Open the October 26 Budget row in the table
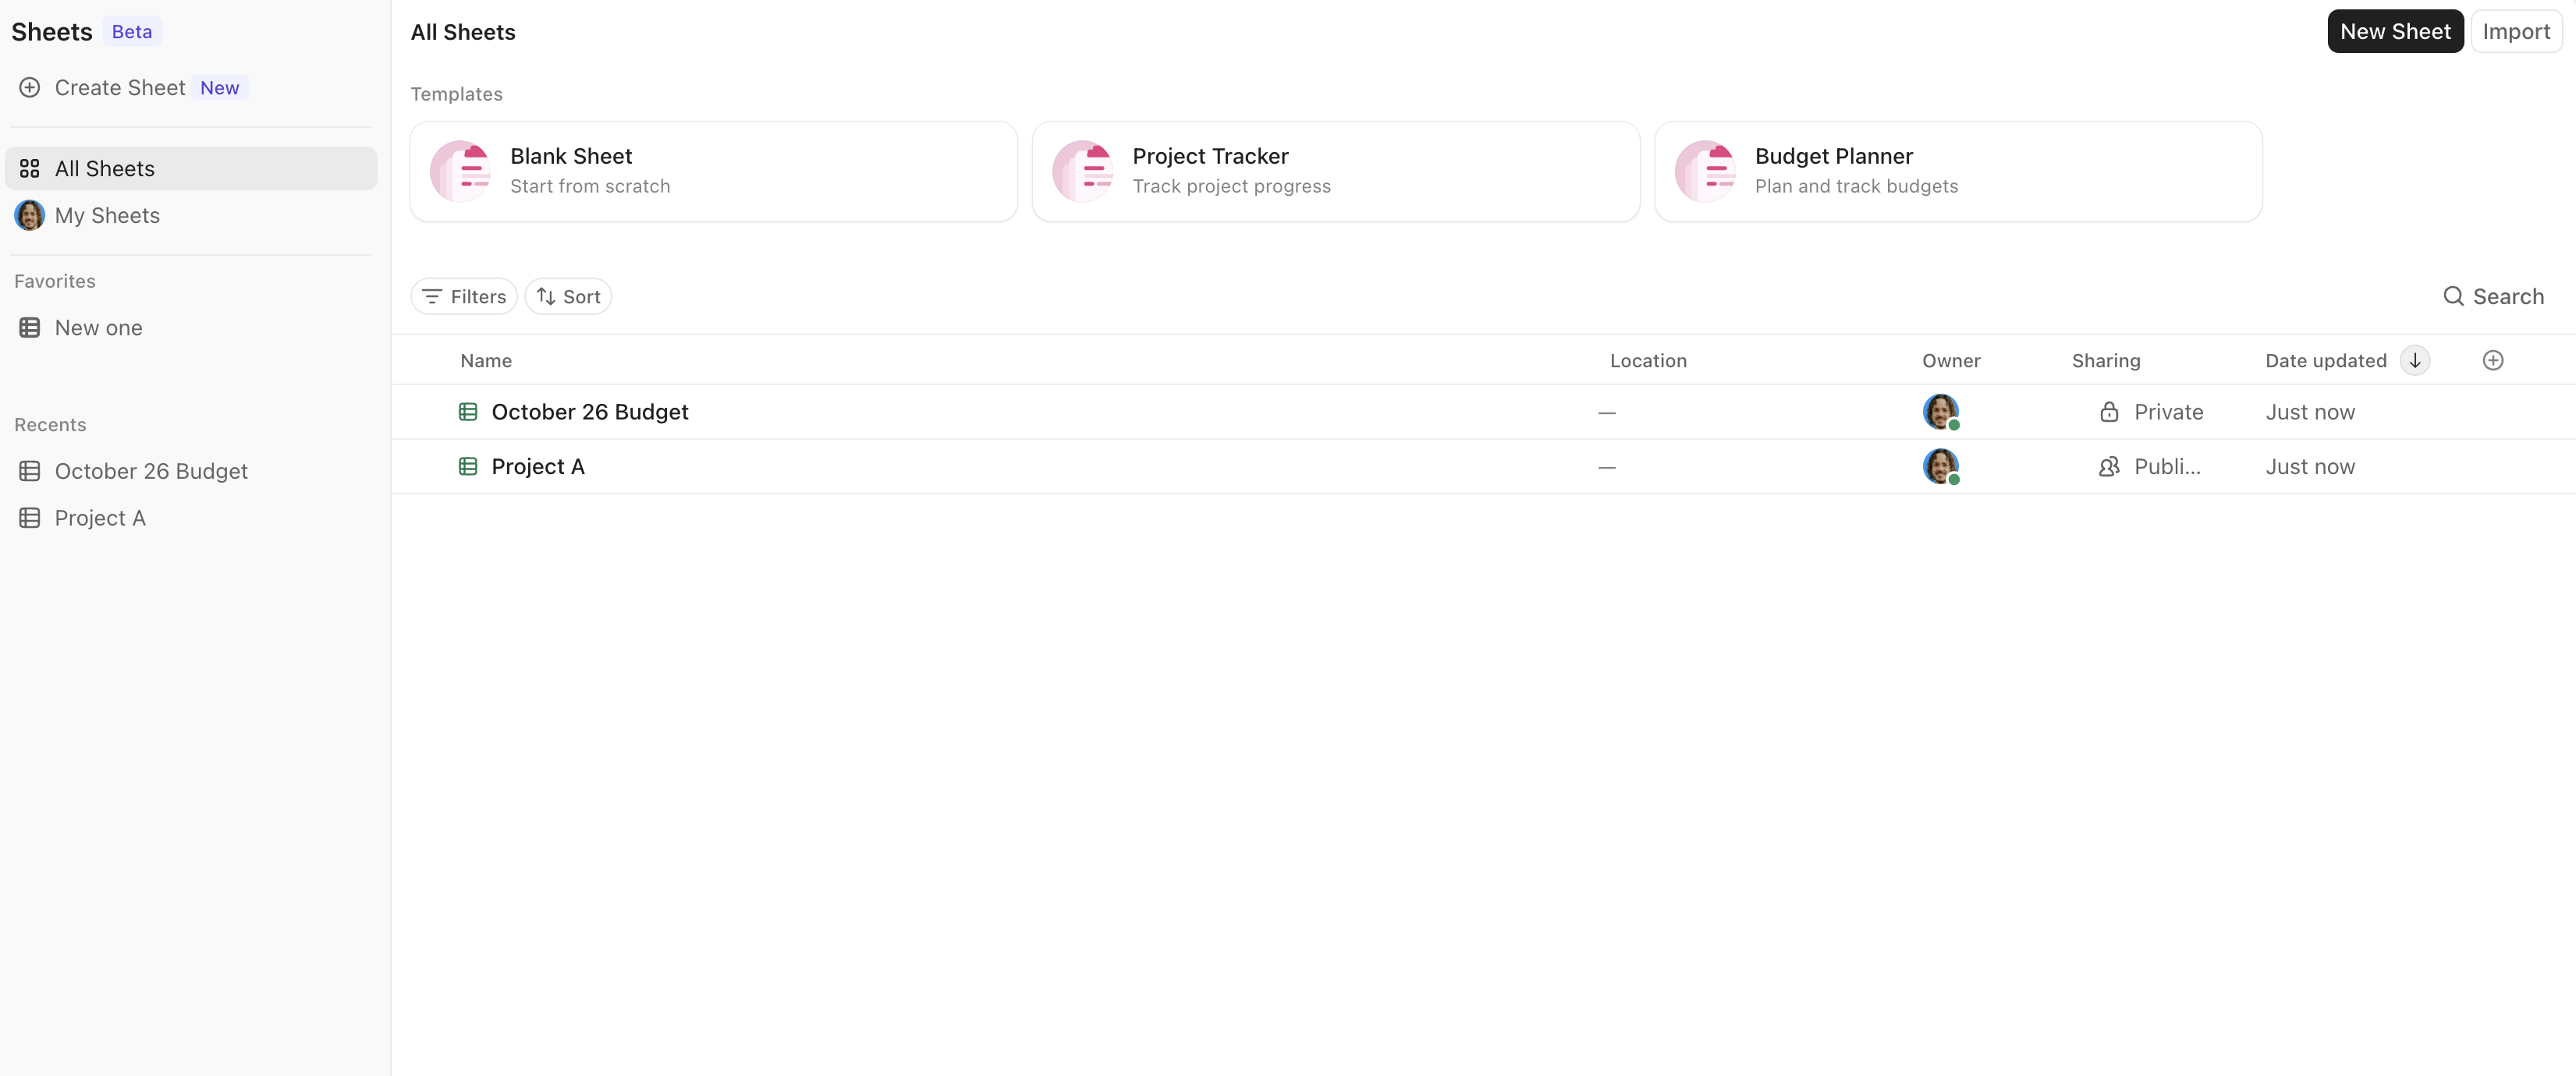The width and height of the screenshot is (2576, 1076). point(1483,412)
